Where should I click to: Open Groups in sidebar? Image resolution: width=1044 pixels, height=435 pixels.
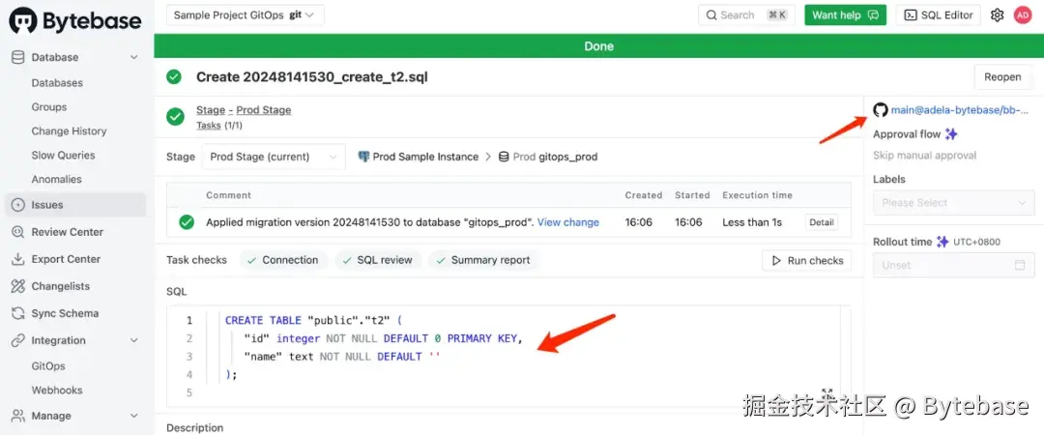tap(49, 107)
